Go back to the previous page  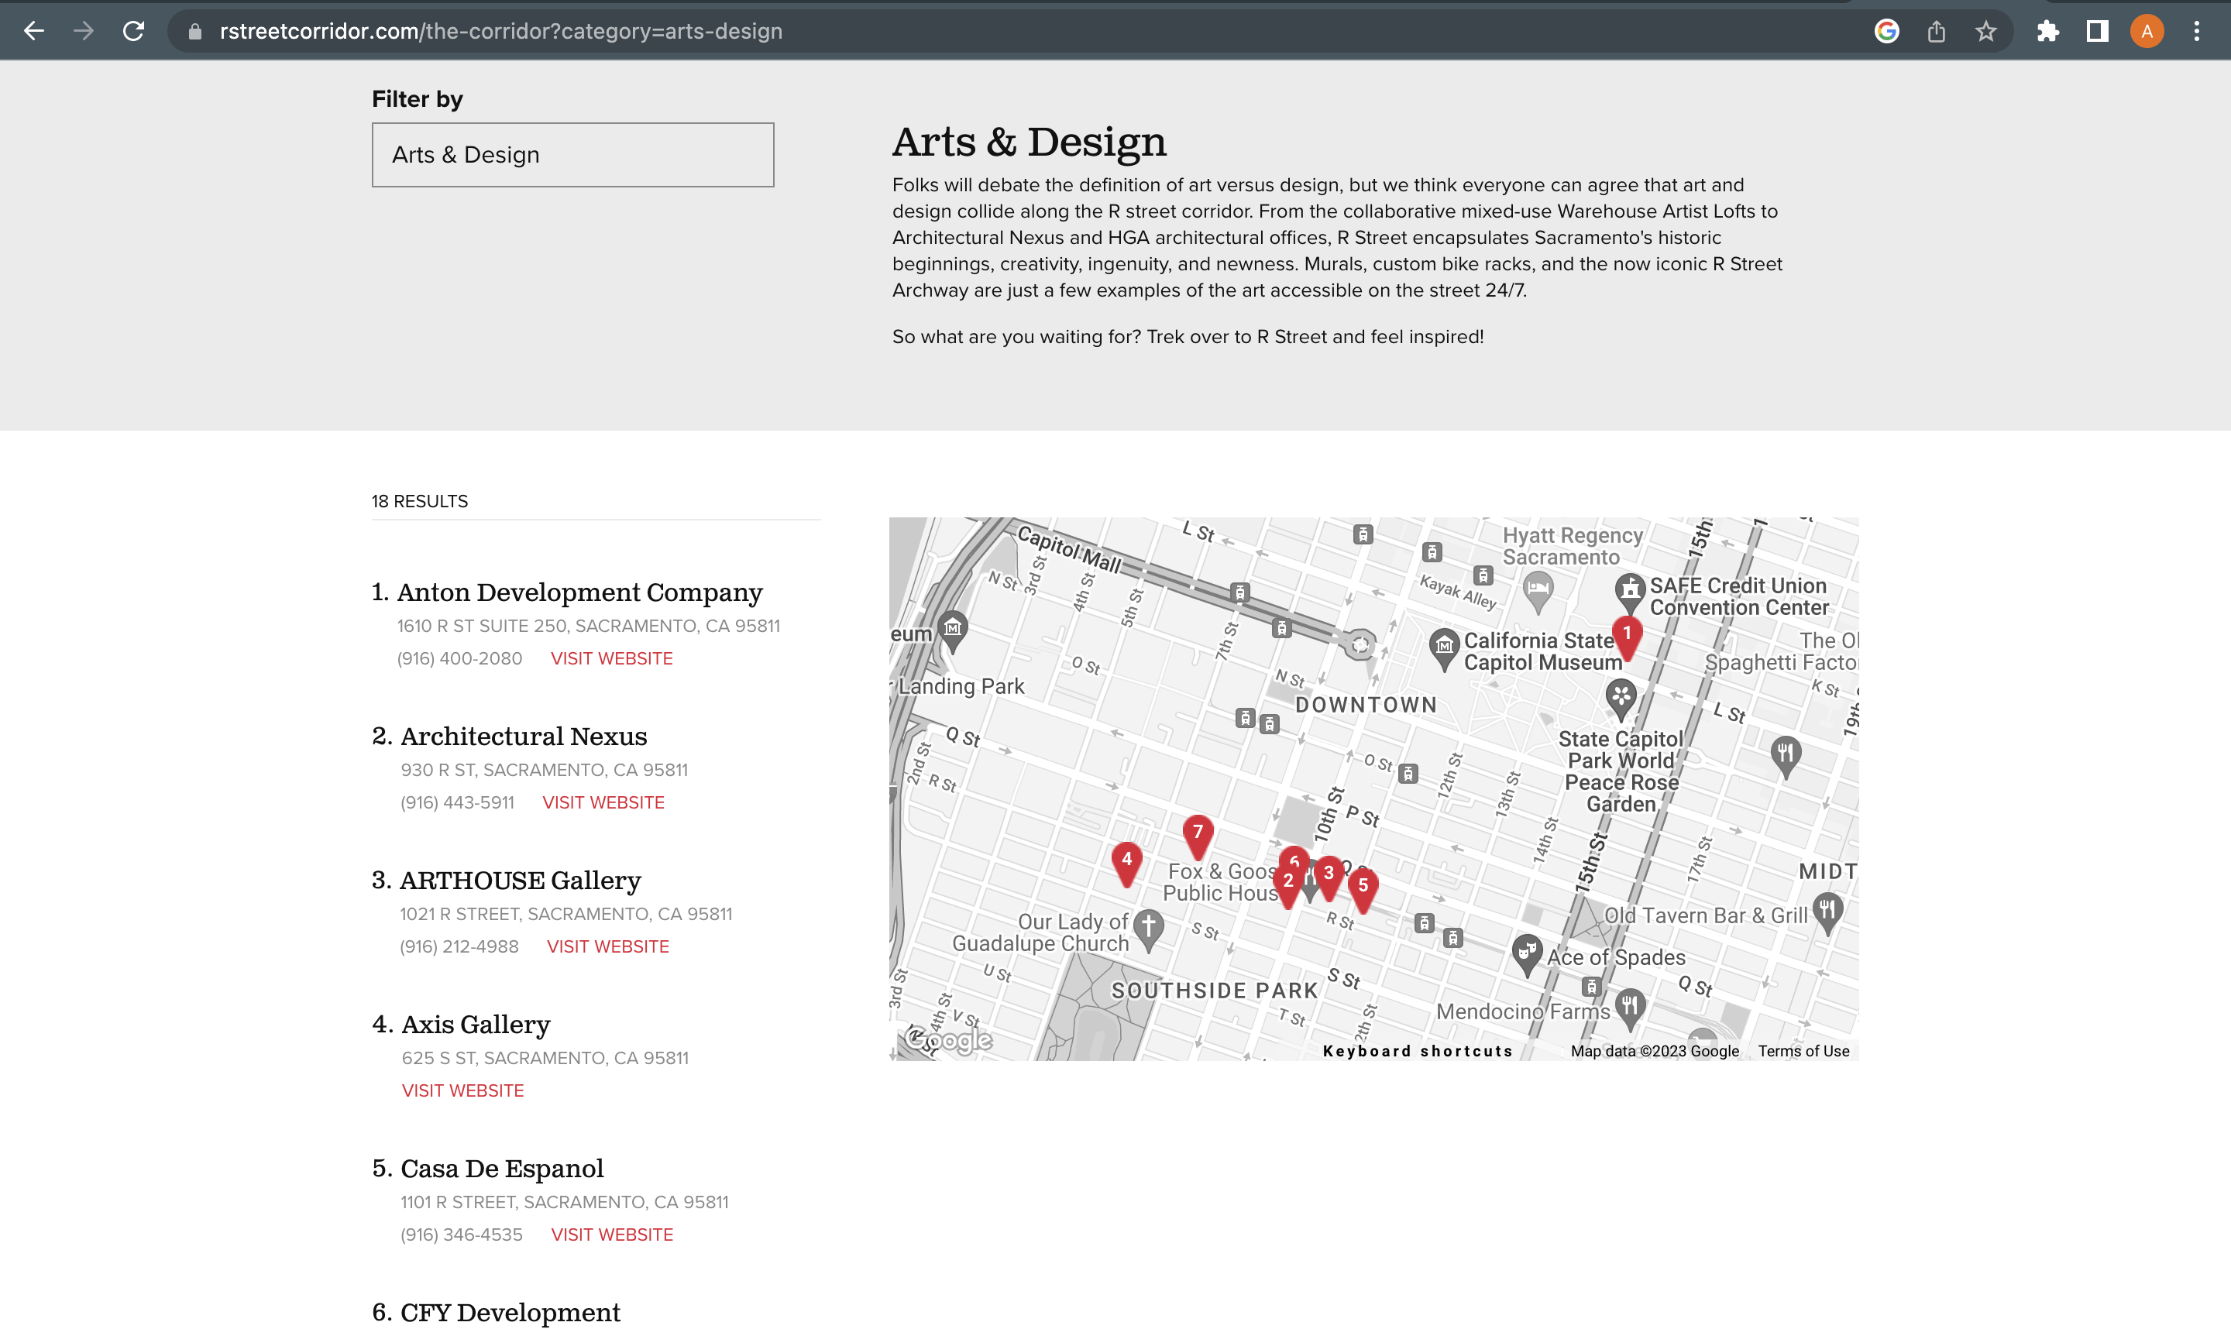point(34,31)
